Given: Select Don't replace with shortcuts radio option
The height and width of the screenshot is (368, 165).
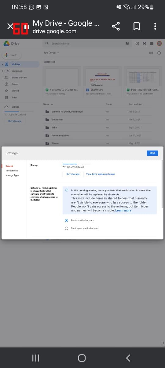Looking at the screenshot, I should click(x=67, y=228).
